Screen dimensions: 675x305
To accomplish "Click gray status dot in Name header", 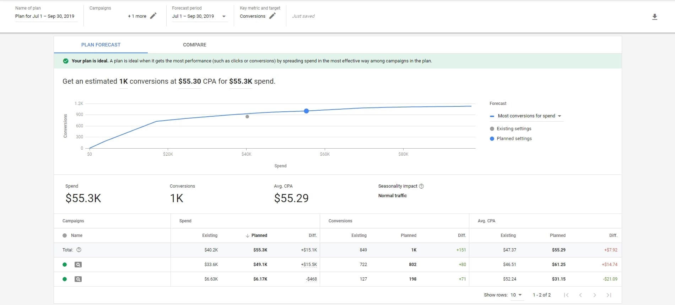I will click(65, 235).
